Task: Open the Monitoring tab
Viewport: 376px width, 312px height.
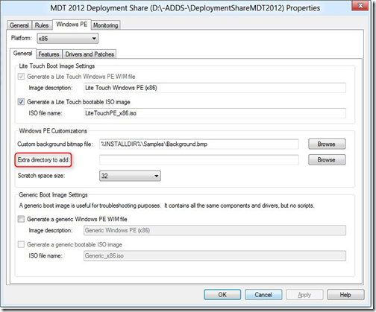Action: 106,25
